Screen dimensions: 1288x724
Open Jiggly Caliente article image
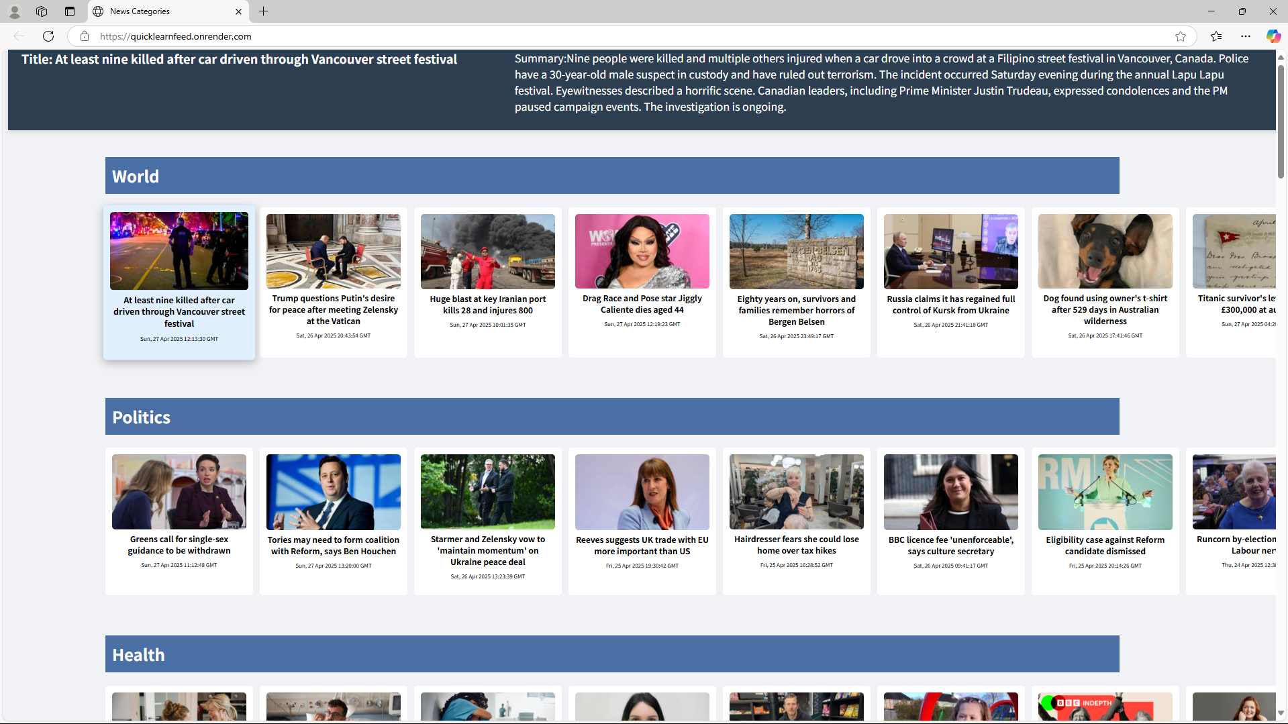[642, 251]
